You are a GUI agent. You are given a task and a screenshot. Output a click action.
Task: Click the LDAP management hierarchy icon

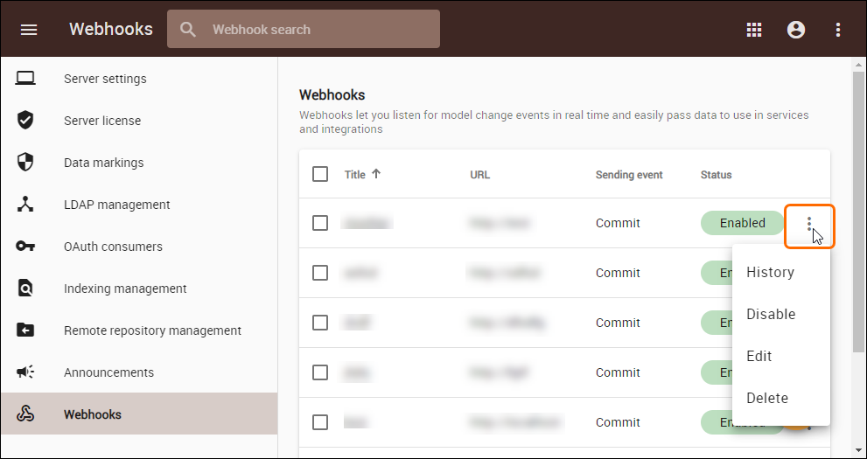(x=25, y=205)
